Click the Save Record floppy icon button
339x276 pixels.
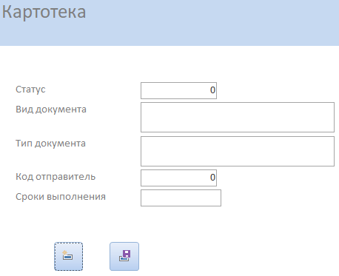pos(124,256)
